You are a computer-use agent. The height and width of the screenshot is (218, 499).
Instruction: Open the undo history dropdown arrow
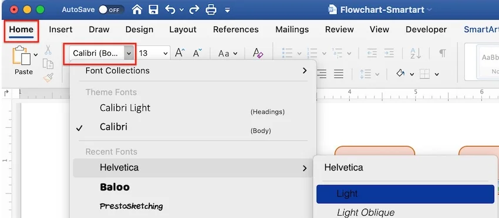[x=182, y=10]
